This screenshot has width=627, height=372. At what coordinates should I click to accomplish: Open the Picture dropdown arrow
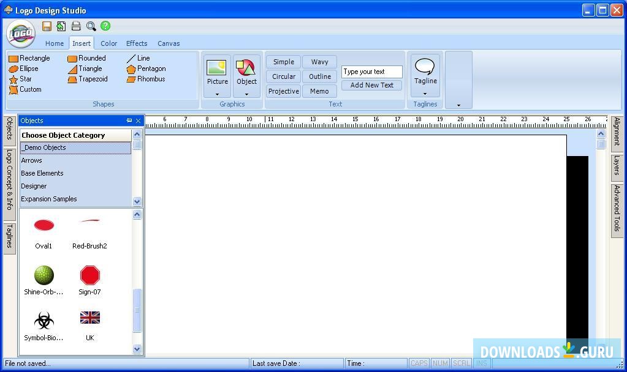(x=217, y=94)
